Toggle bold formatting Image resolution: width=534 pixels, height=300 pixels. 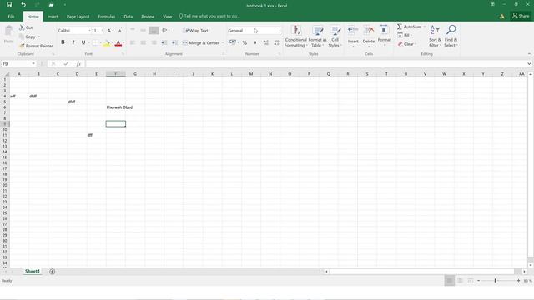(x=63, y=42)
